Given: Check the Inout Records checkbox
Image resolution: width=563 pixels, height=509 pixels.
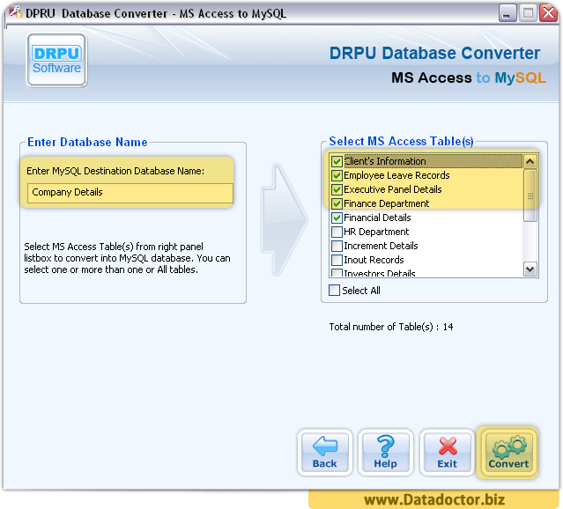Looking at the screenshot, I should [337, 260].
